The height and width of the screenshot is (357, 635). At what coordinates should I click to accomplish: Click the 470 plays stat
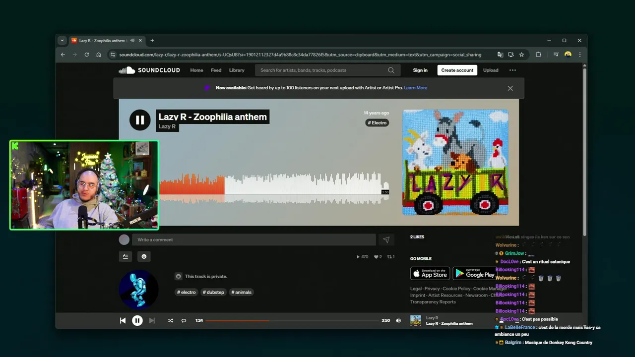(x=362, y=257)
